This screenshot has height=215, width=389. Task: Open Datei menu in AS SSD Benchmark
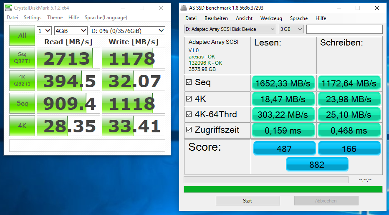[191, 18]
